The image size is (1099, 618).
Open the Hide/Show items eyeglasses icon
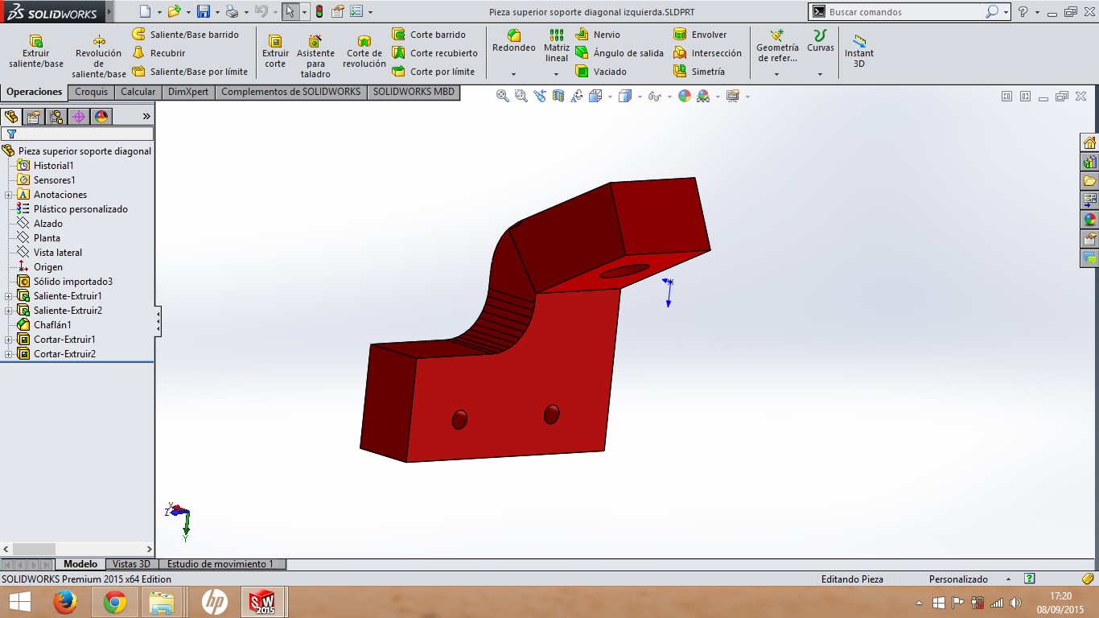pyautogui.click(x=655, y=96)
